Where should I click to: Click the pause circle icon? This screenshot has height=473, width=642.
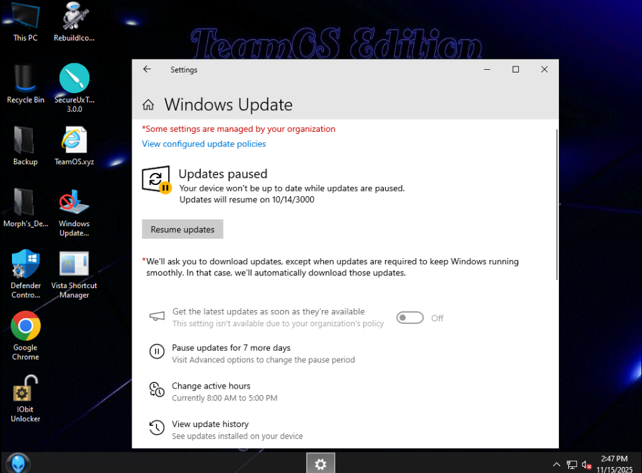157,351
